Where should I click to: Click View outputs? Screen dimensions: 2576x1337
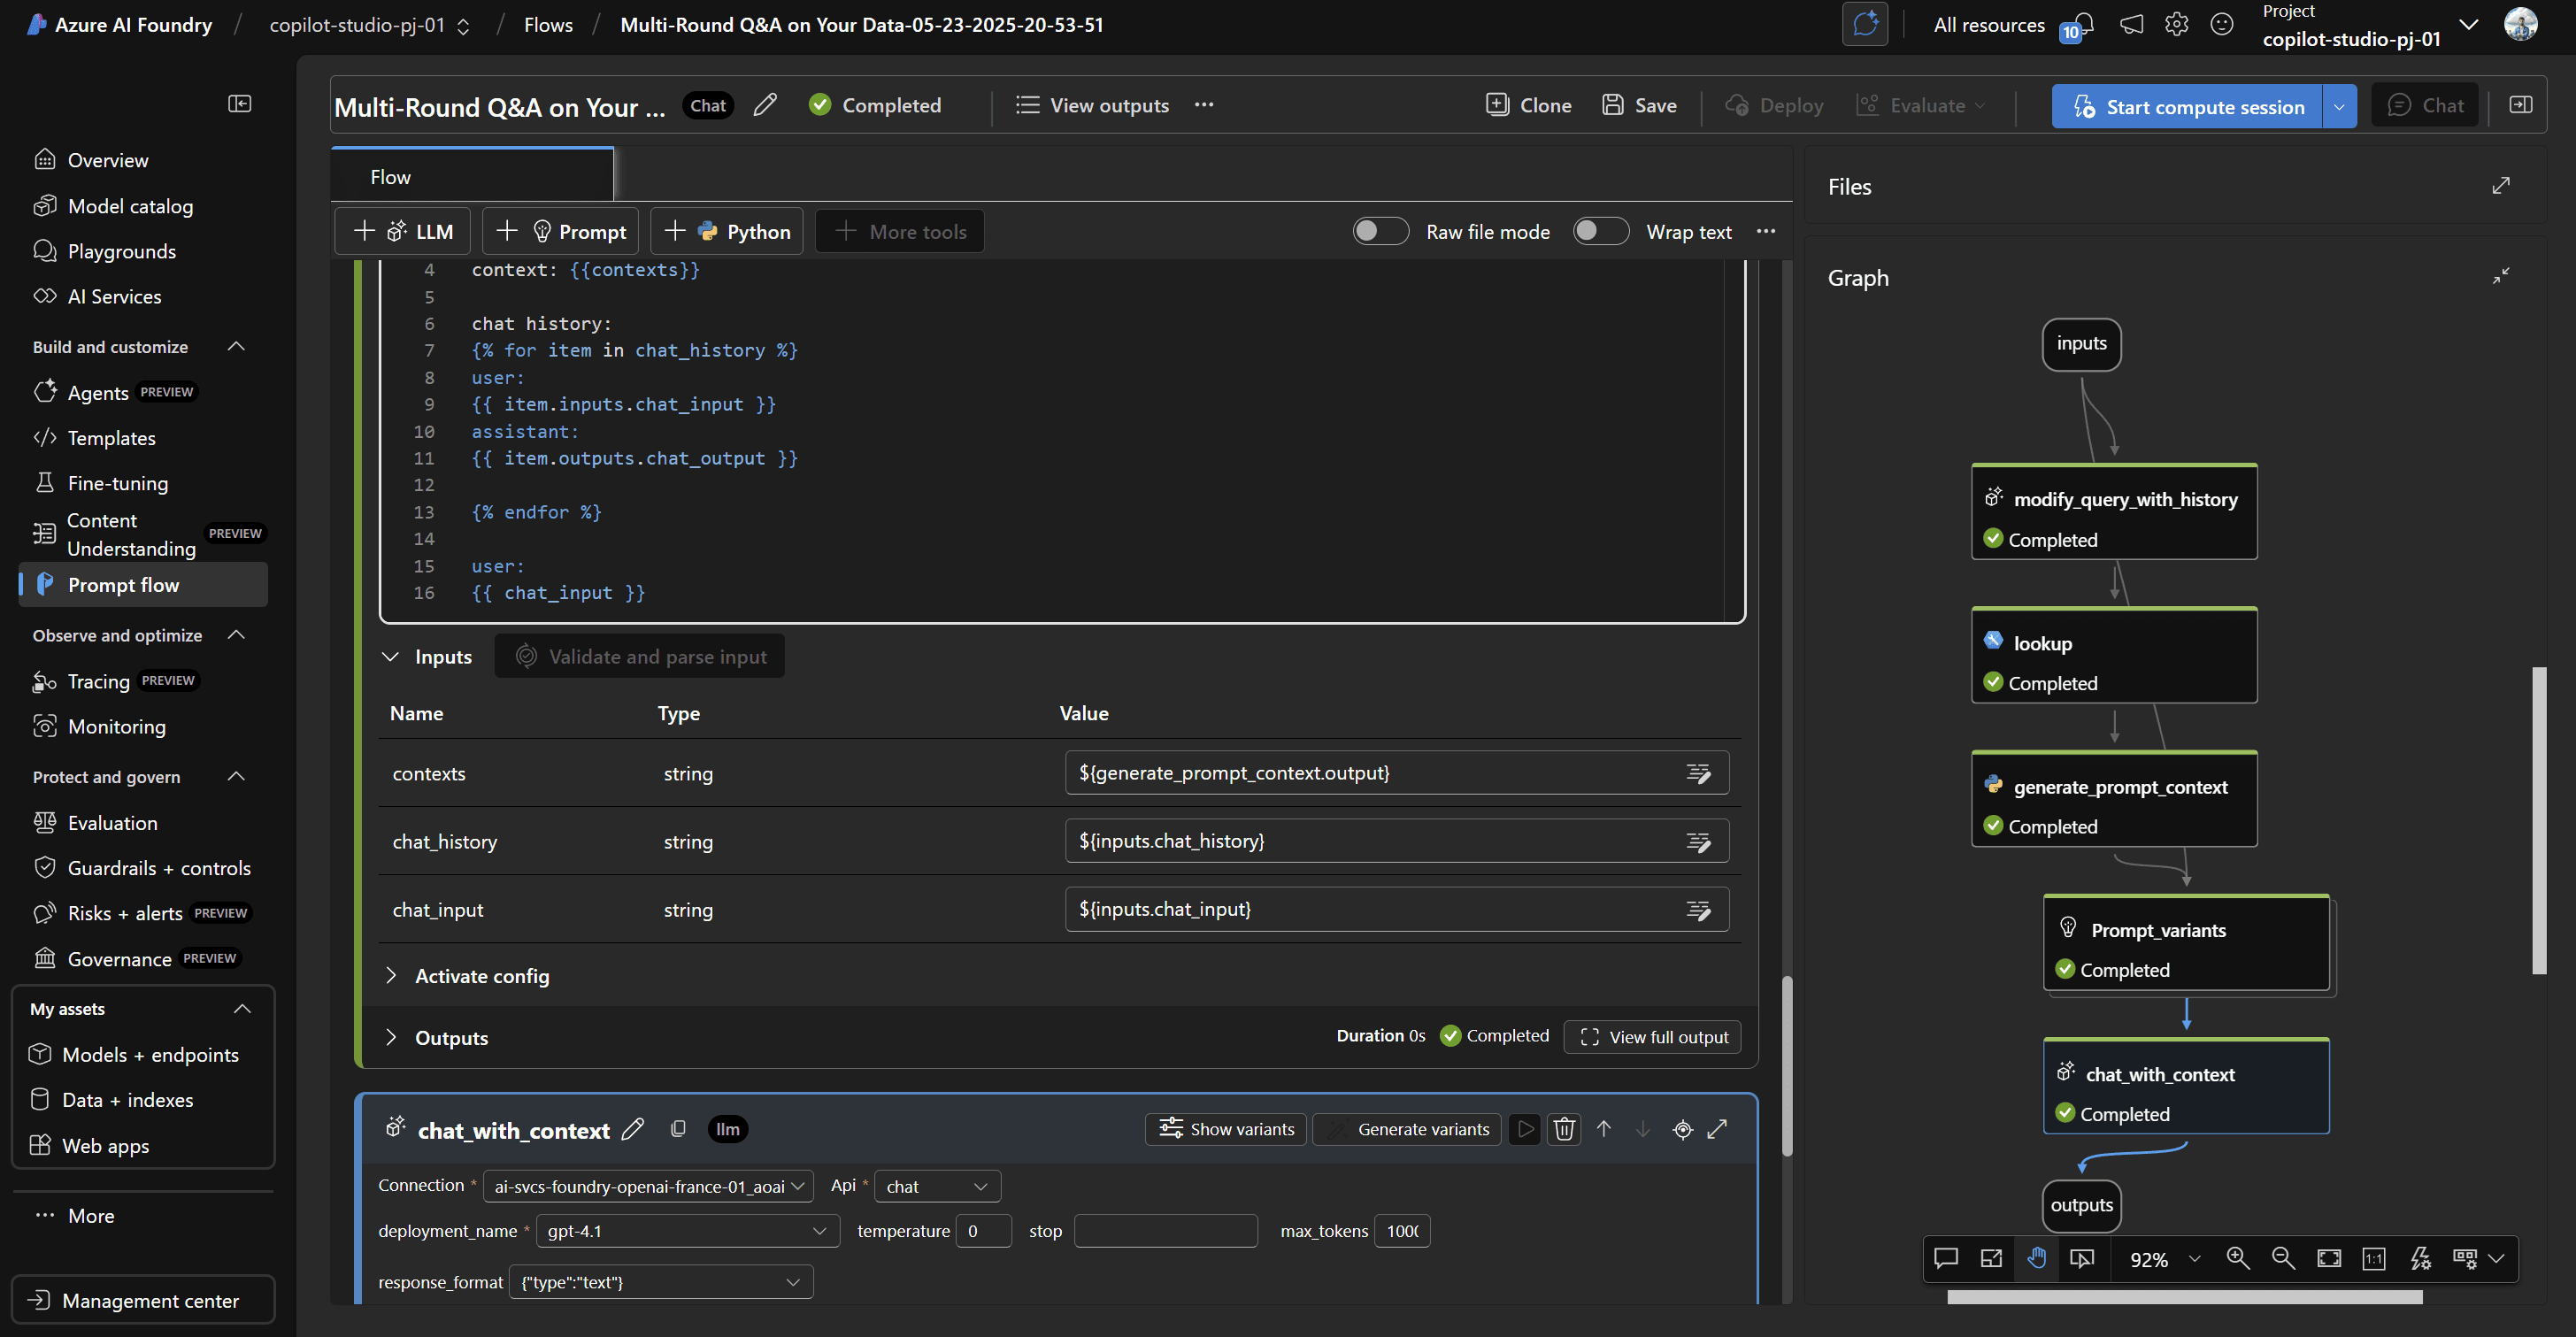pos(1091,105)
